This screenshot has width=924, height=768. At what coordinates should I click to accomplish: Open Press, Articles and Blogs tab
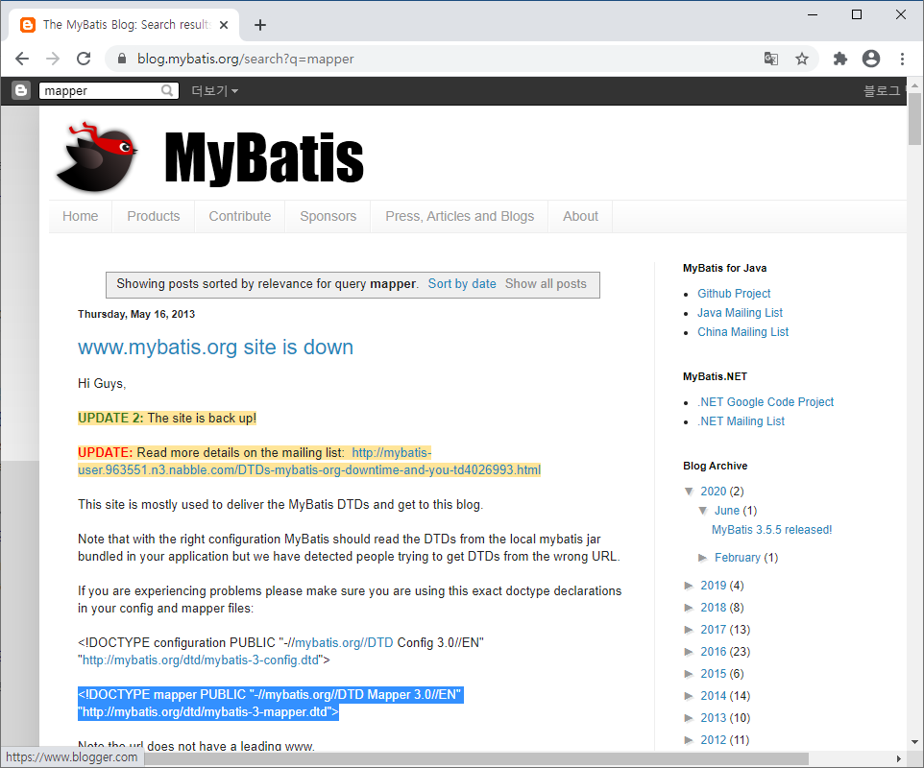click(460, 216)
